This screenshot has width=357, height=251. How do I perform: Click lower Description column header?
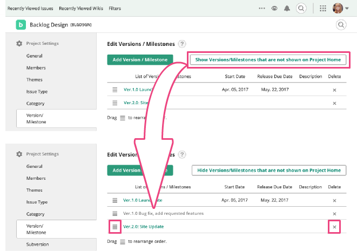point(311,187)
